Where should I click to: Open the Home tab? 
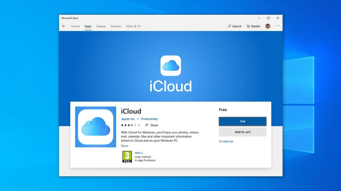tap(75, 26)
